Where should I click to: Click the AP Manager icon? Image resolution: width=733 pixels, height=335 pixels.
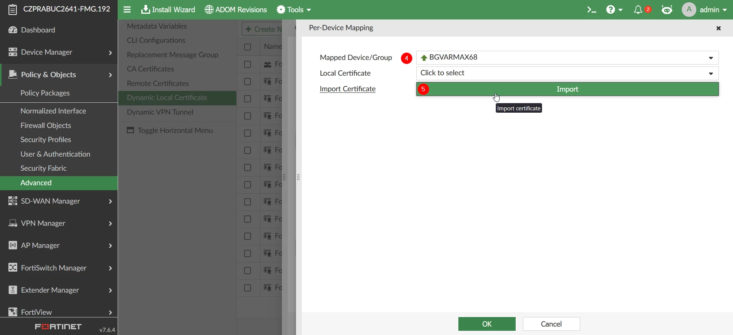(13, 245)
